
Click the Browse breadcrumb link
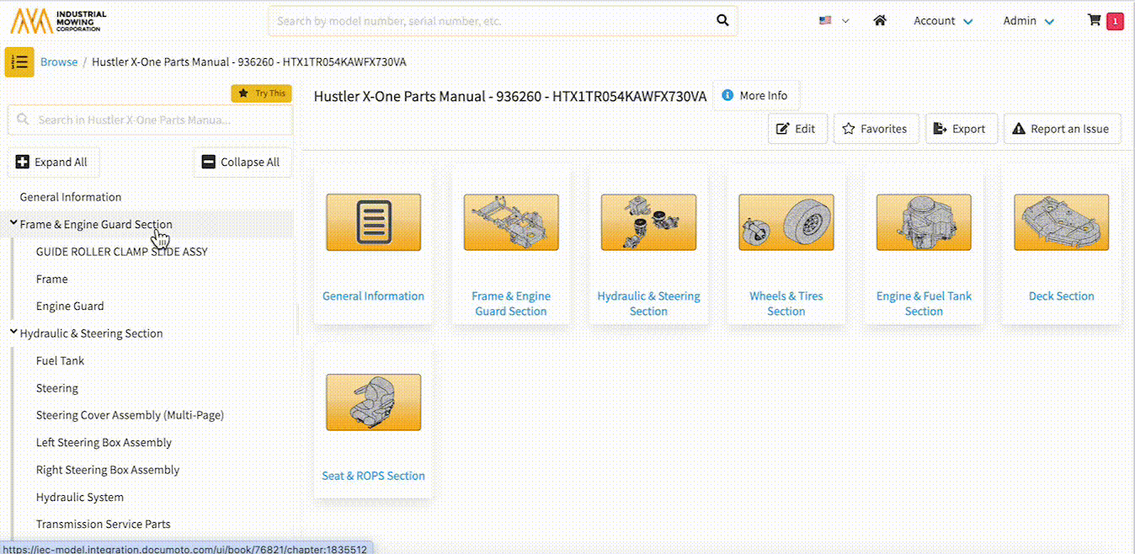pos(59,62)
